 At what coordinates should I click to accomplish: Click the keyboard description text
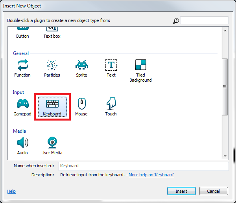pos(92,175)
